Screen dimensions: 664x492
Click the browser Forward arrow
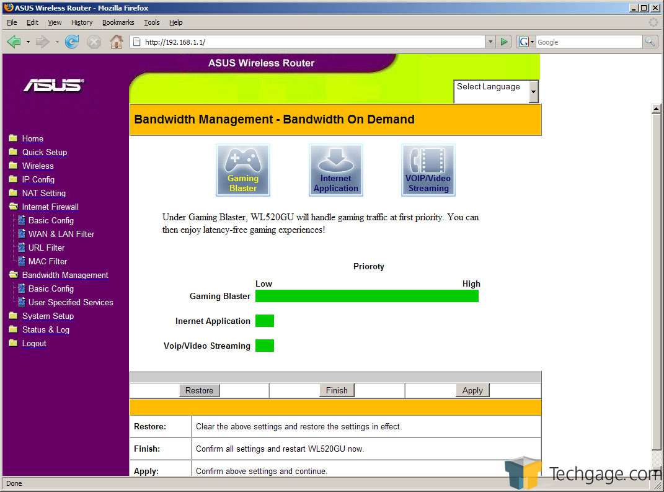point(42,42)
